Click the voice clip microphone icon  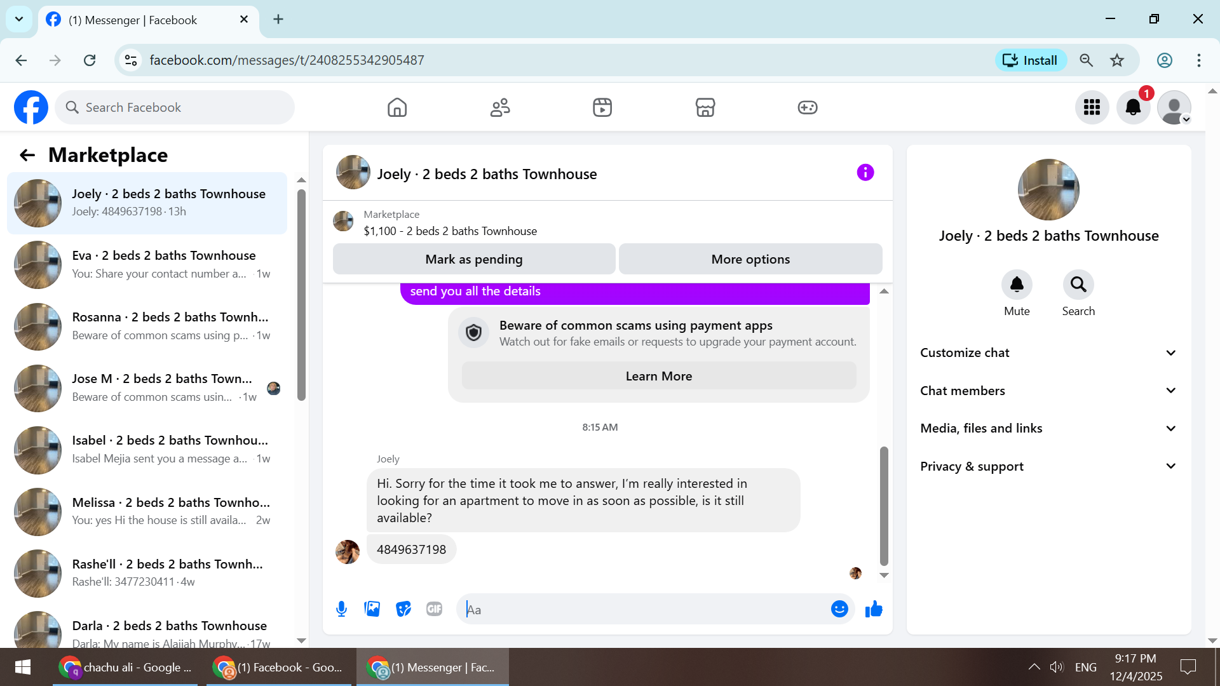pyautogui.click(x=341, y=609)
